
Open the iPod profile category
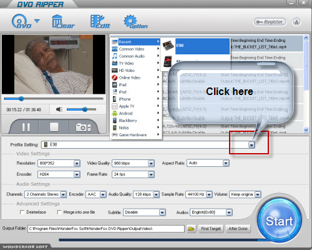pyautogui.click(x=135, y=92)
